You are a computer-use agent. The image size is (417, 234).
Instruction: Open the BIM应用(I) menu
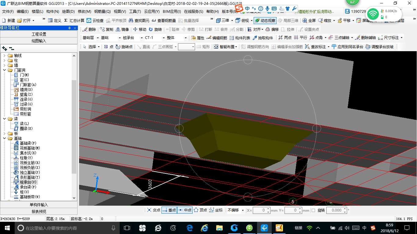pyautogui.click(x=172, y=12)
